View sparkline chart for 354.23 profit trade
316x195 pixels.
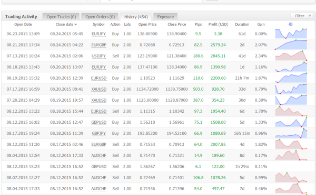[x=291, y=100]
